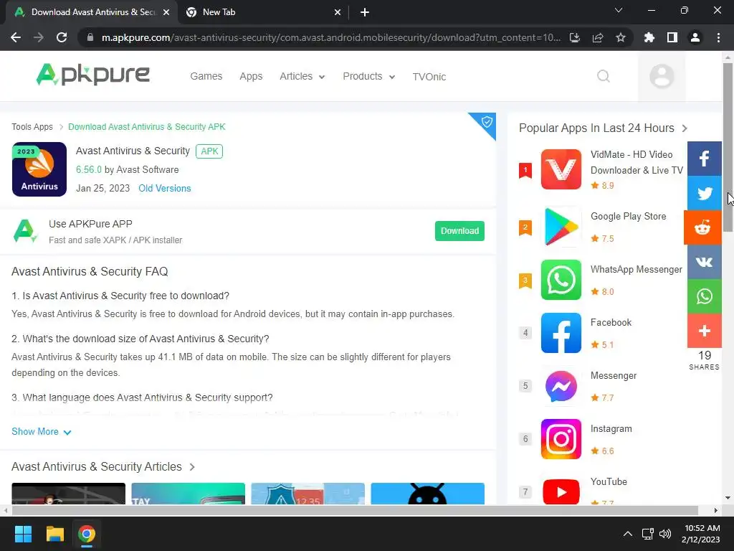Open Windows Start menu
The image size is (734, 551).
[23, 534]
